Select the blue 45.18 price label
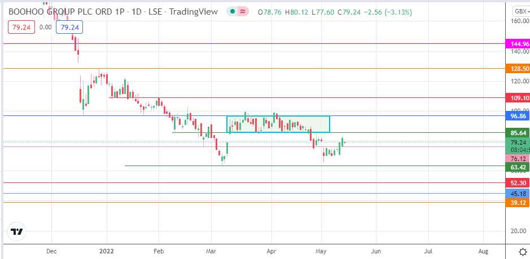 (517, 194)
